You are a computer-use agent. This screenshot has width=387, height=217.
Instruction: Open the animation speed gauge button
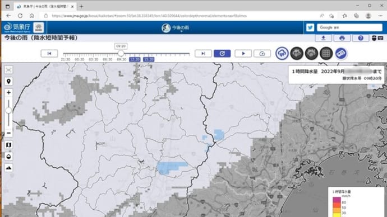tap(262, 53)
